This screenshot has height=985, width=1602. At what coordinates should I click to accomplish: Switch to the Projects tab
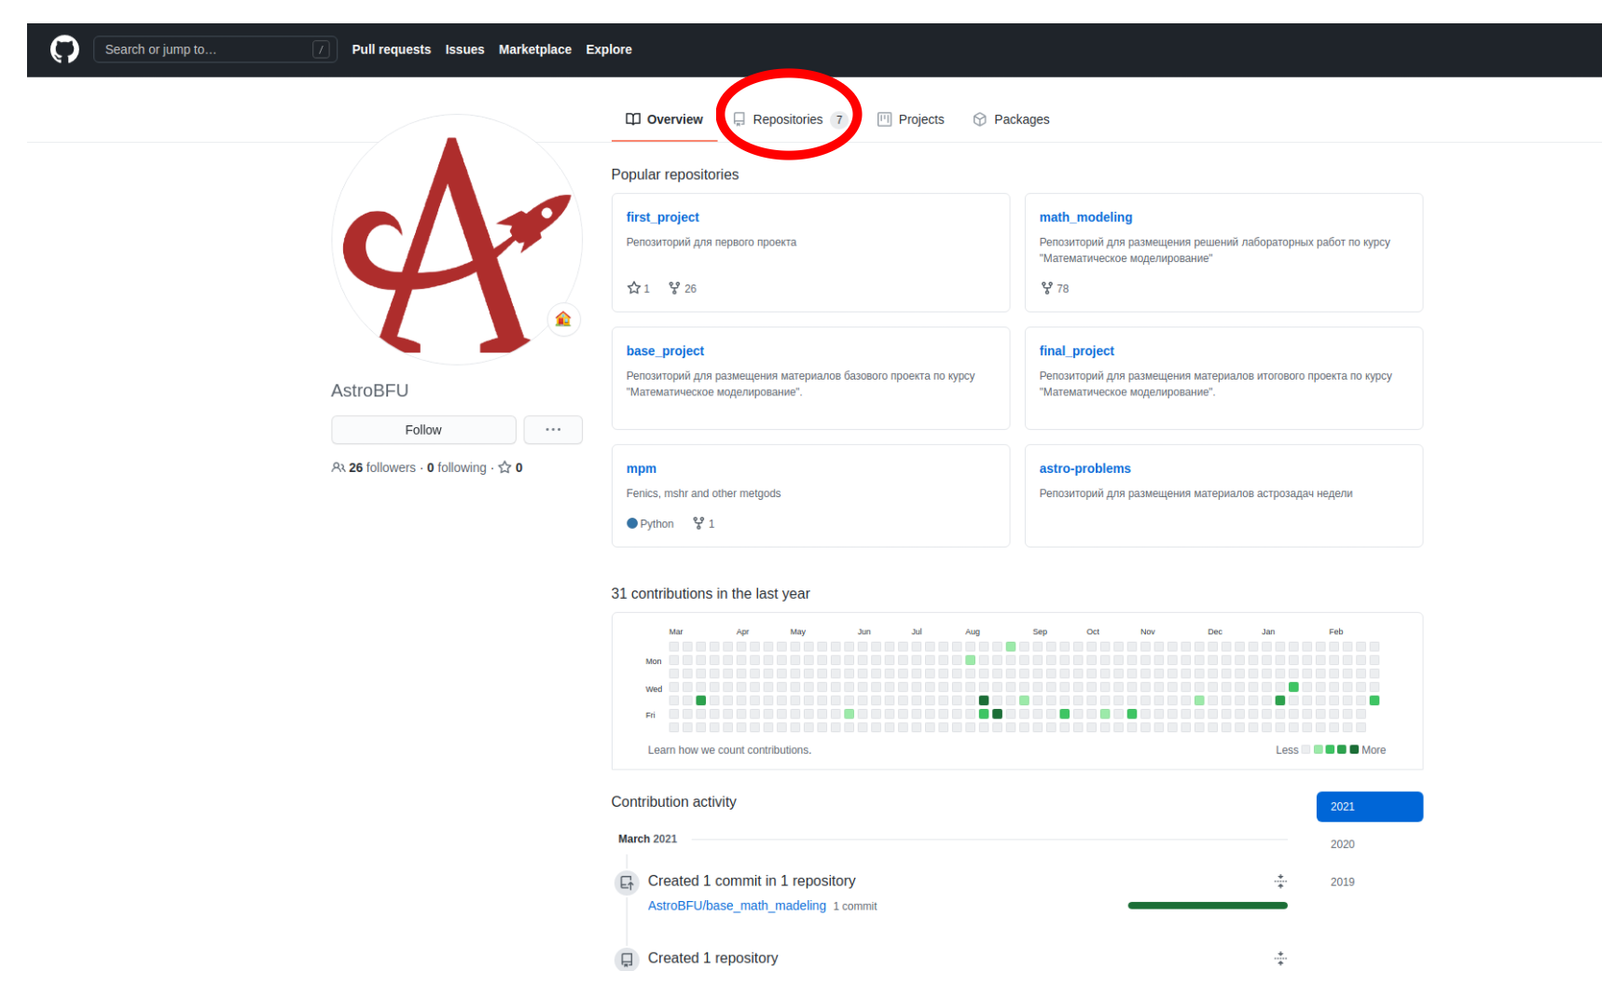point(911,119)
